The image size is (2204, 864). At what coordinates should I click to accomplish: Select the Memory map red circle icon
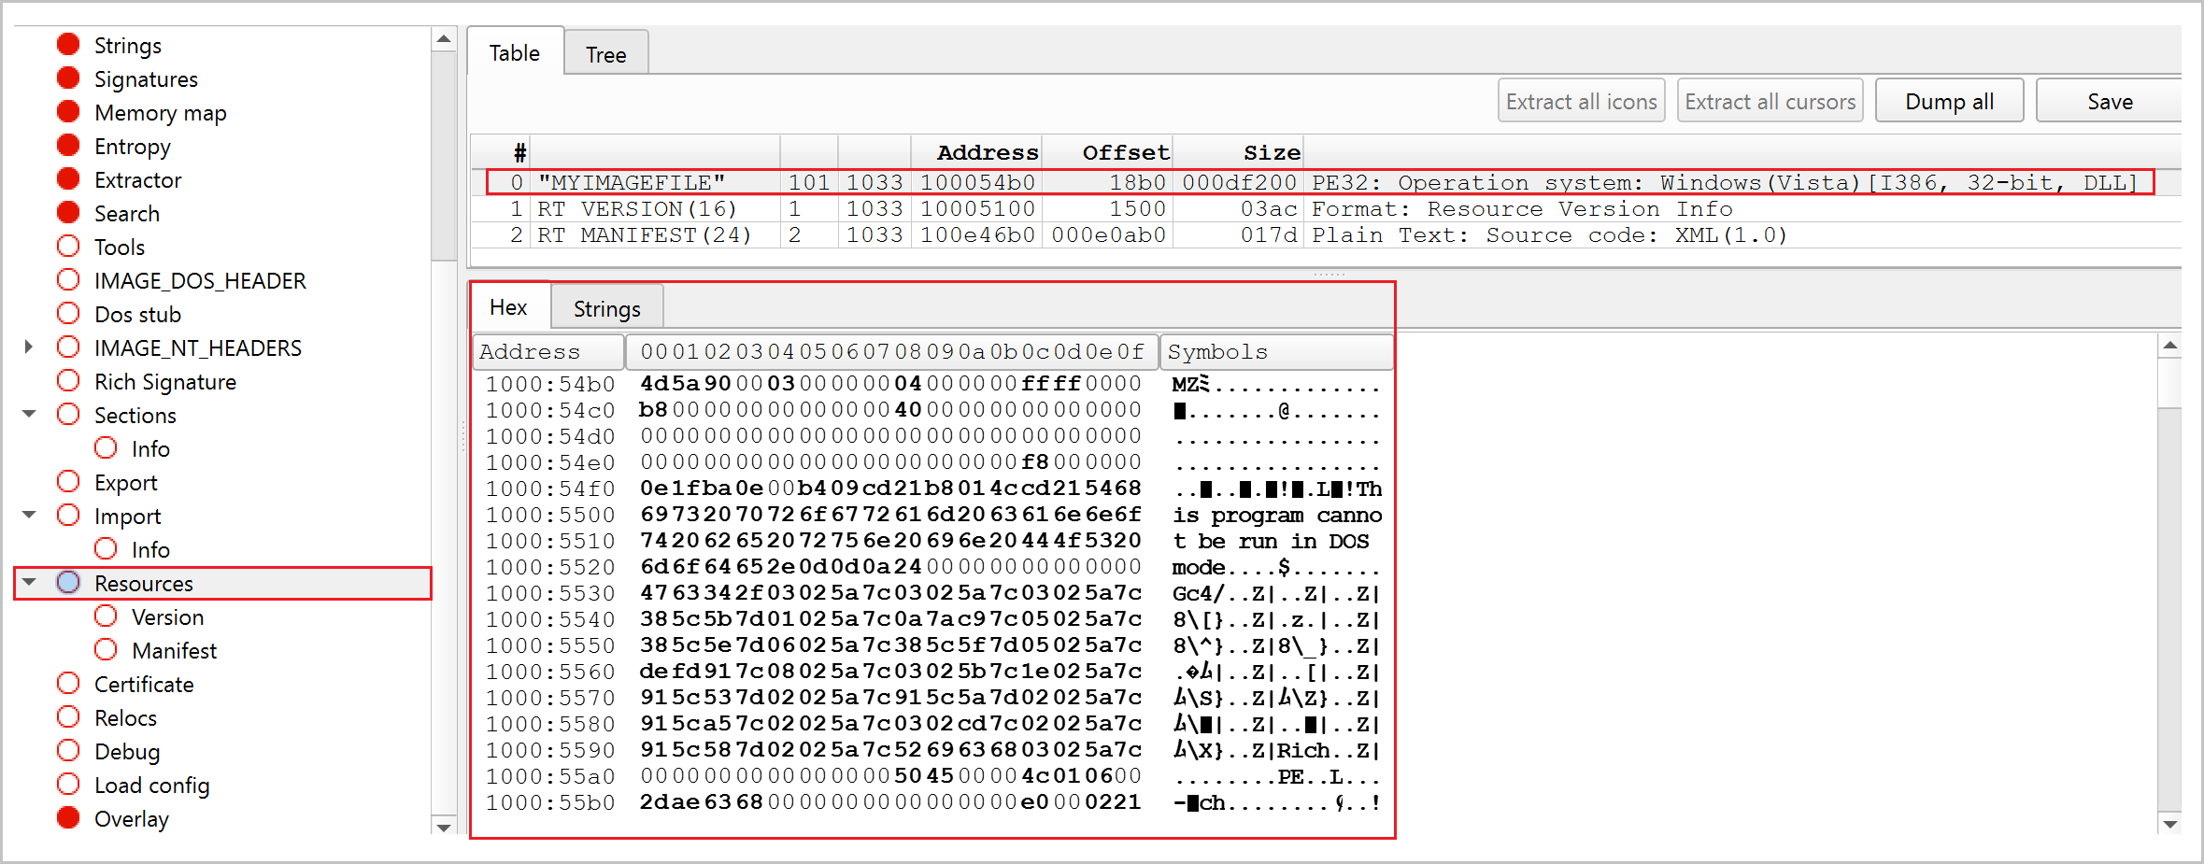(68, 112)
